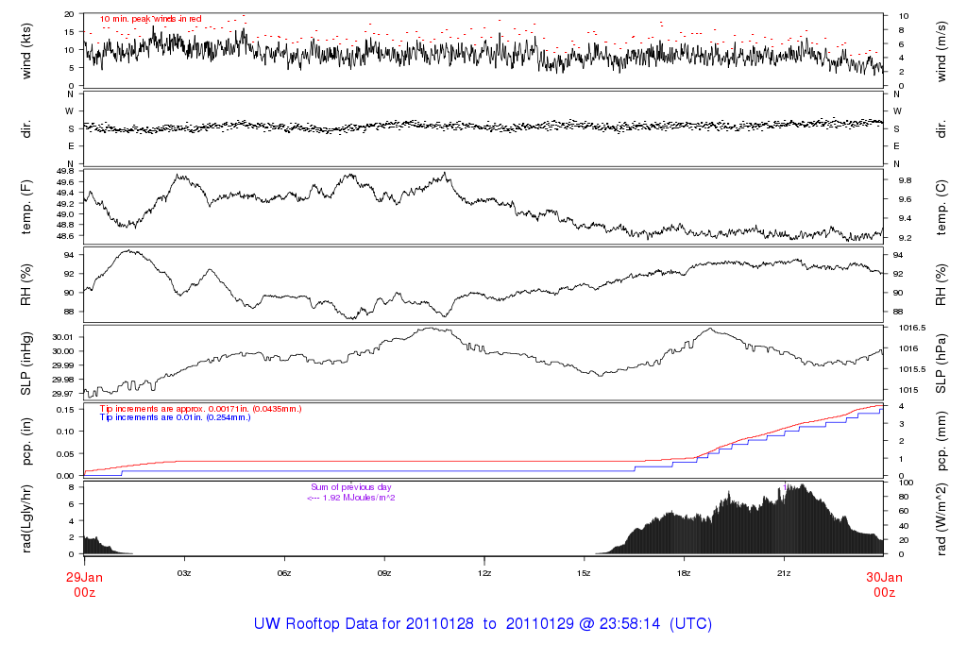Select the 18z time axis marker
The image size is (967, 661).
(x=685, y=573)
